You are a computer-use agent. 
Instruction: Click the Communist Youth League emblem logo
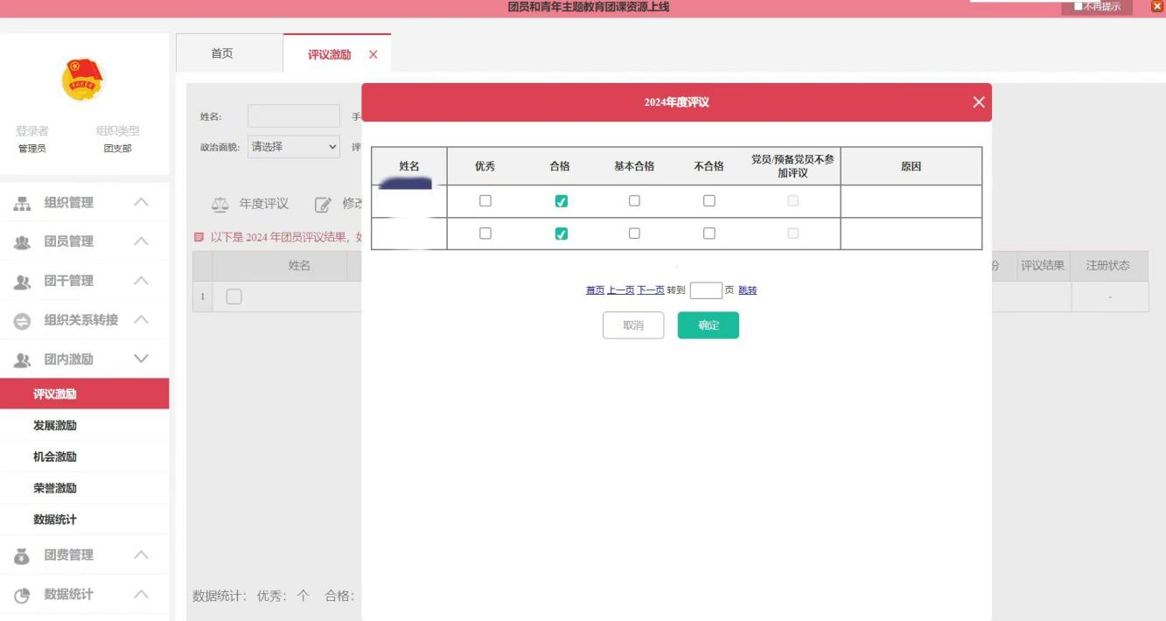(x=82, y=80)
